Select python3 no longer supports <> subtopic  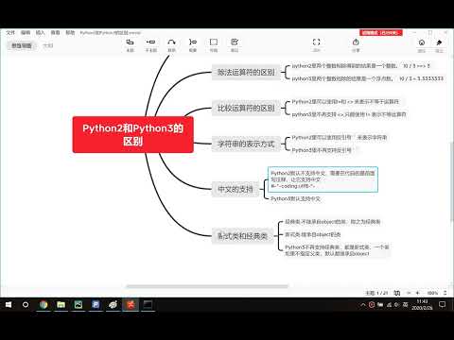pos(349,114)
